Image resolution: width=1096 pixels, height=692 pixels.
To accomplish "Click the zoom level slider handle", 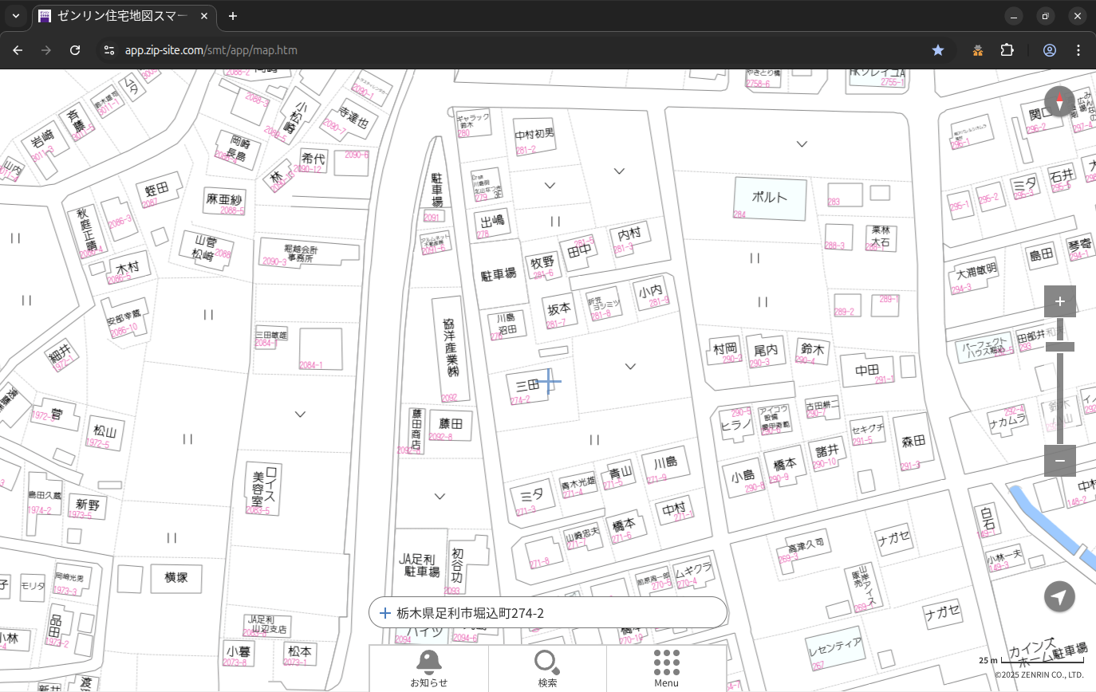I will (x=1059, y=347).
